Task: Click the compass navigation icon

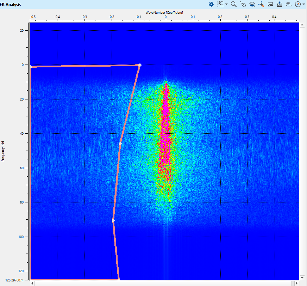Action: (297, 4)
